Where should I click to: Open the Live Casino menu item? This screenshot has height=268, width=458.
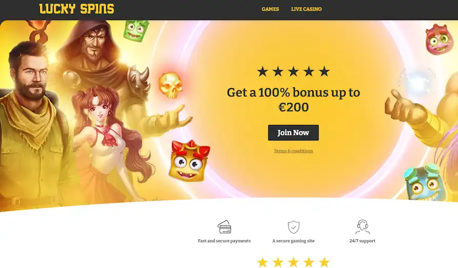306,9
